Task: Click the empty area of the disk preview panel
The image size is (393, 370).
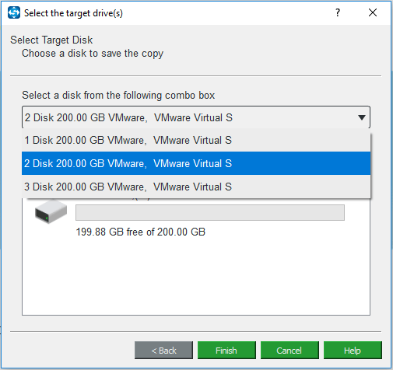Action: coord(196,277)
